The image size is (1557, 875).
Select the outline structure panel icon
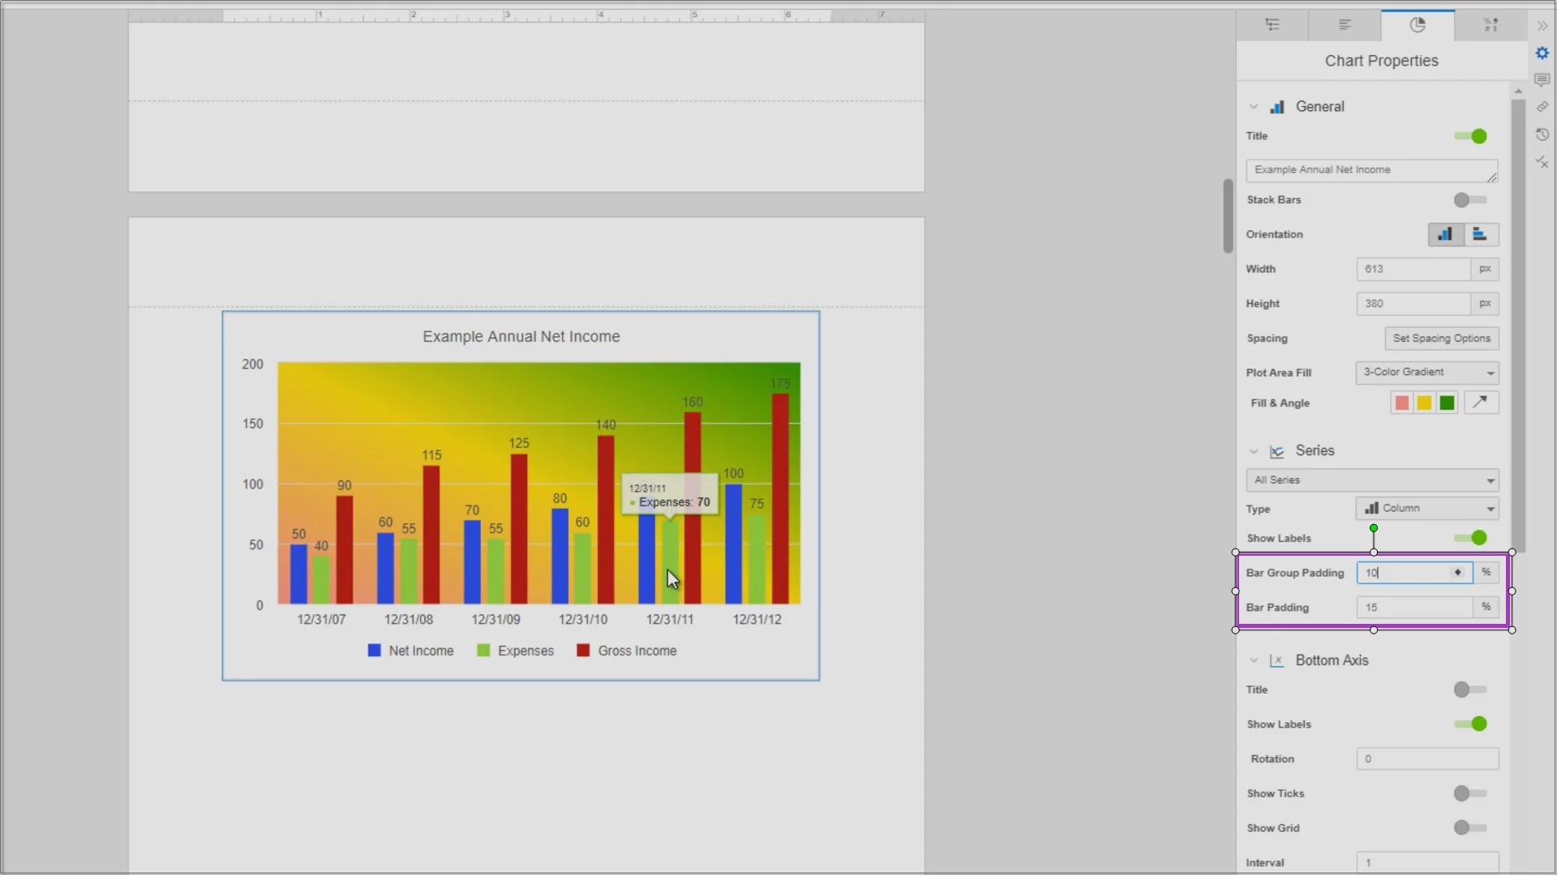[x=1273, y=24]
